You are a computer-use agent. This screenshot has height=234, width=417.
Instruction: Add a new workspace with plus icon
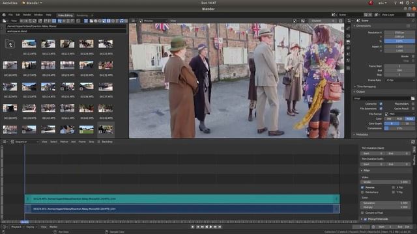[x=93, y=16]
